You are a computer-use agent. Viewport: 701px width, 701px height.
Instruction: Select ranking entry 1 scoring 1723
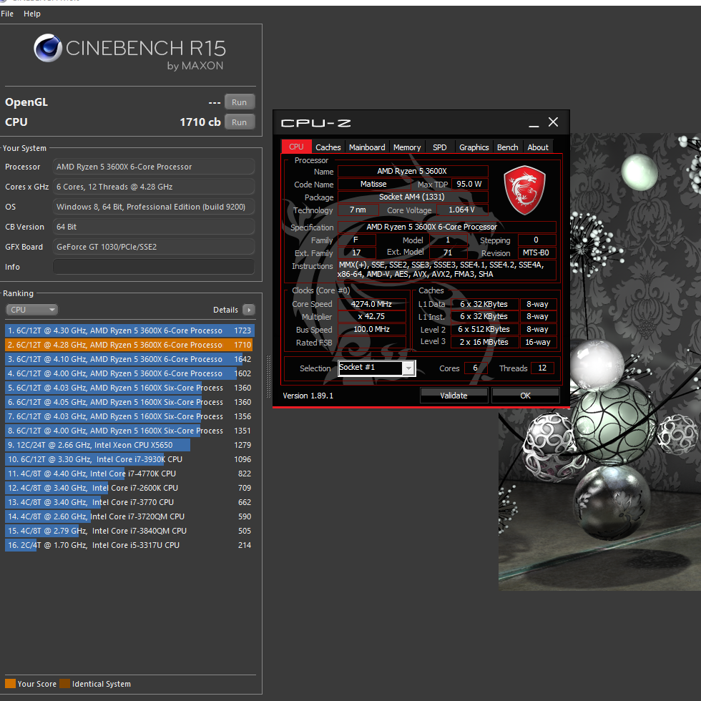point(129,330)
